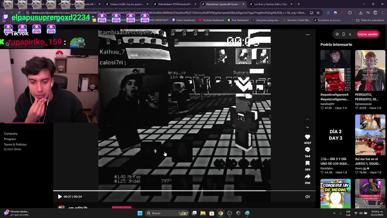Click the Iniciar sesión button
Screen dimensions: 387x218
tap(368, 34)
